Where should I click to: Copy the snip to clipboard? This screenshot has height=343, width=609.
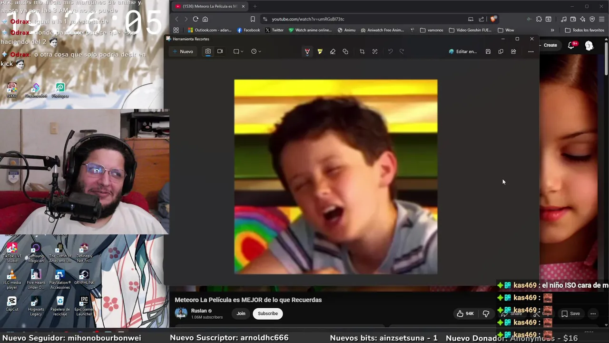pos(501,51)
